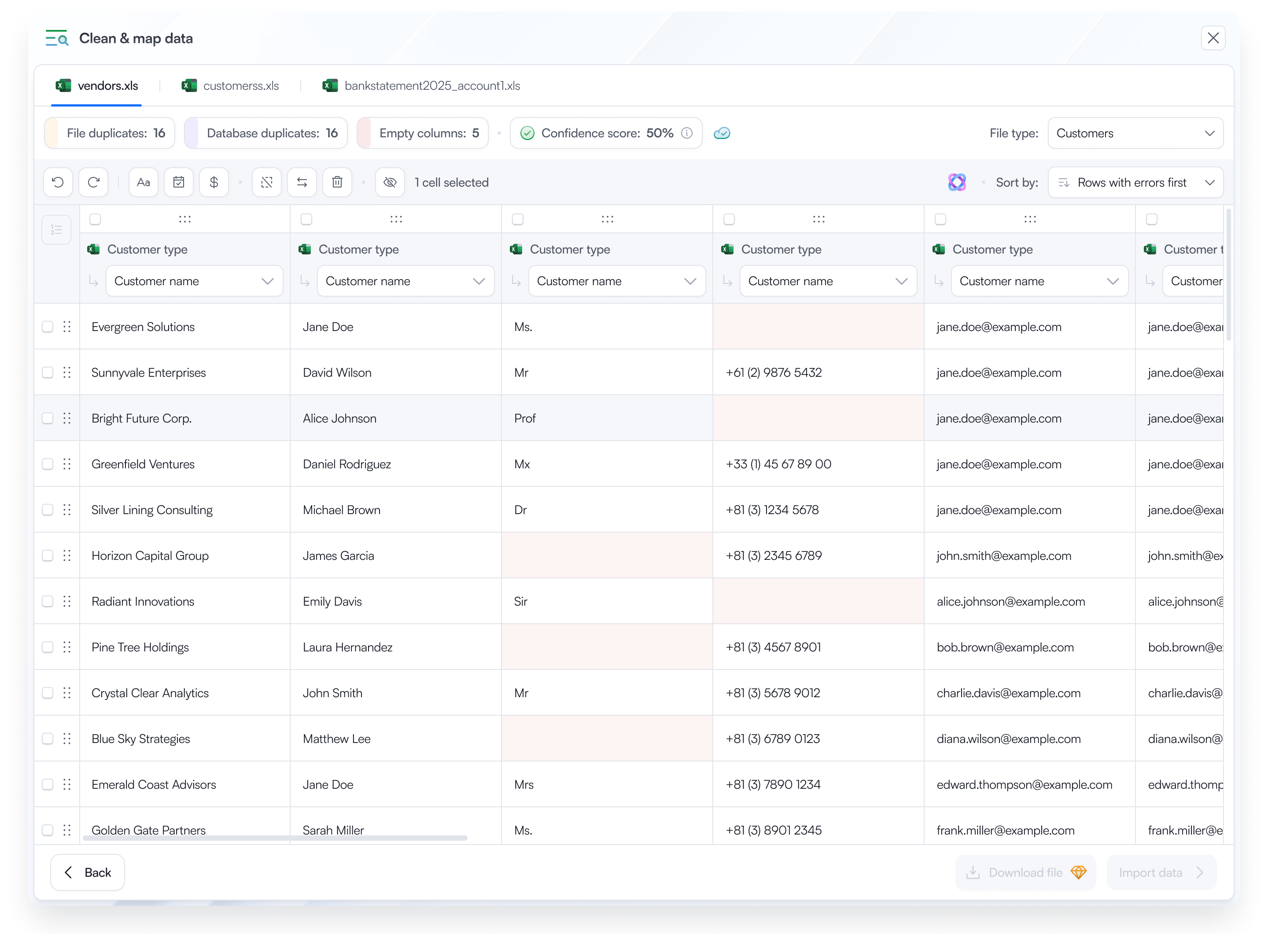Viewport: 1268px width, 934px height.
Task: Click the diamond premium icon on Download file
Action: [1079, 872]
